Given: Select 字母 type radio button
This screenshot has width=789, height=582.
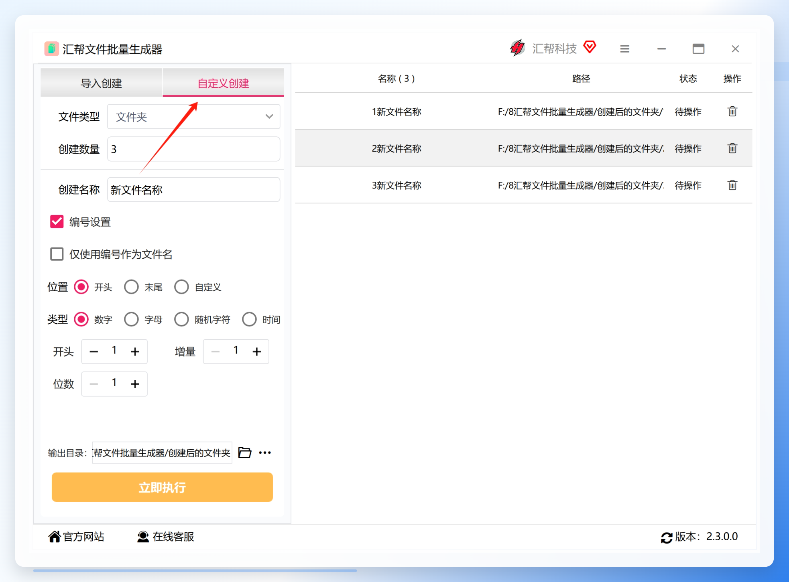Looking at the screenshot, I should pyautogui.click(x=131, y=319).
